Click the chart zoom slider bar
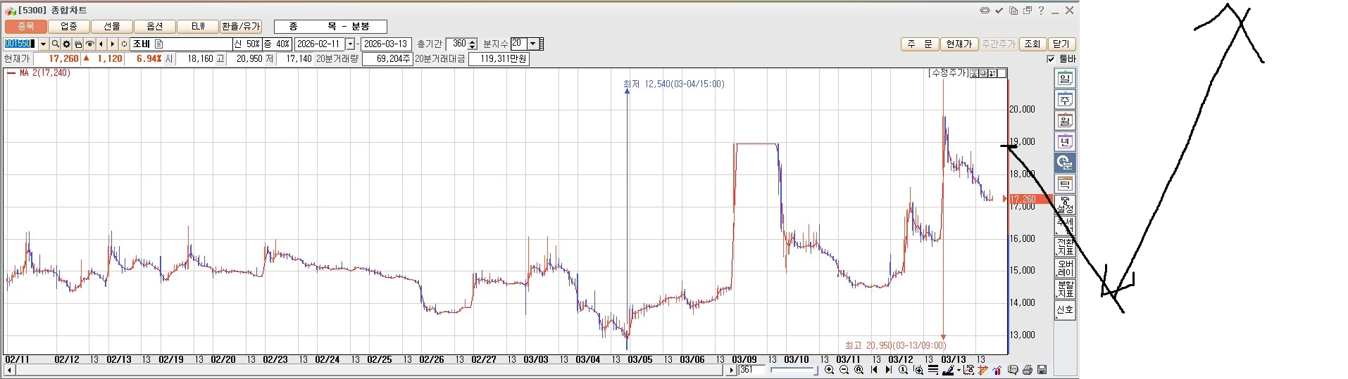Viewport: 1348px width, 379px height. [x=793, y=370]
